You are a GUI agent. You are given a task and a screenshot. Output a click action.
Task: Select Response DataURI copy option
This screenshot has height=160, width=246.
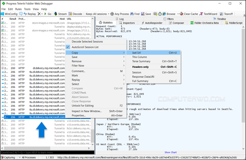pos(153,77)
